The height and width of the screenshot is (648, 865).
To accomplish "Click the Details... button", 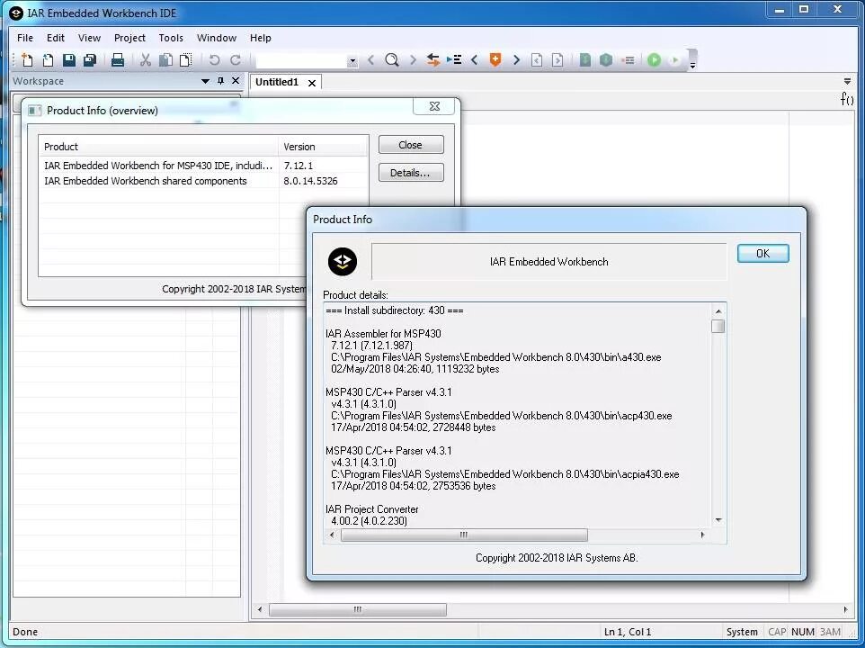I will (x=411, y=173).
